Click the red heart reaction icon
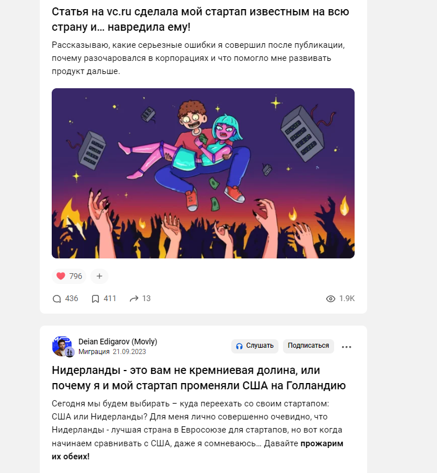The width and height of the screenshot is (437, 473). tap(61, 276)
